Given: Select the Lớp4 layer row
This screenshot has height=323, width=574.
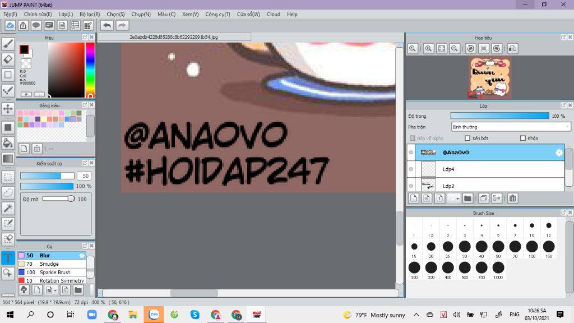Looking at the screenshot, I should [x=489, y=169].
